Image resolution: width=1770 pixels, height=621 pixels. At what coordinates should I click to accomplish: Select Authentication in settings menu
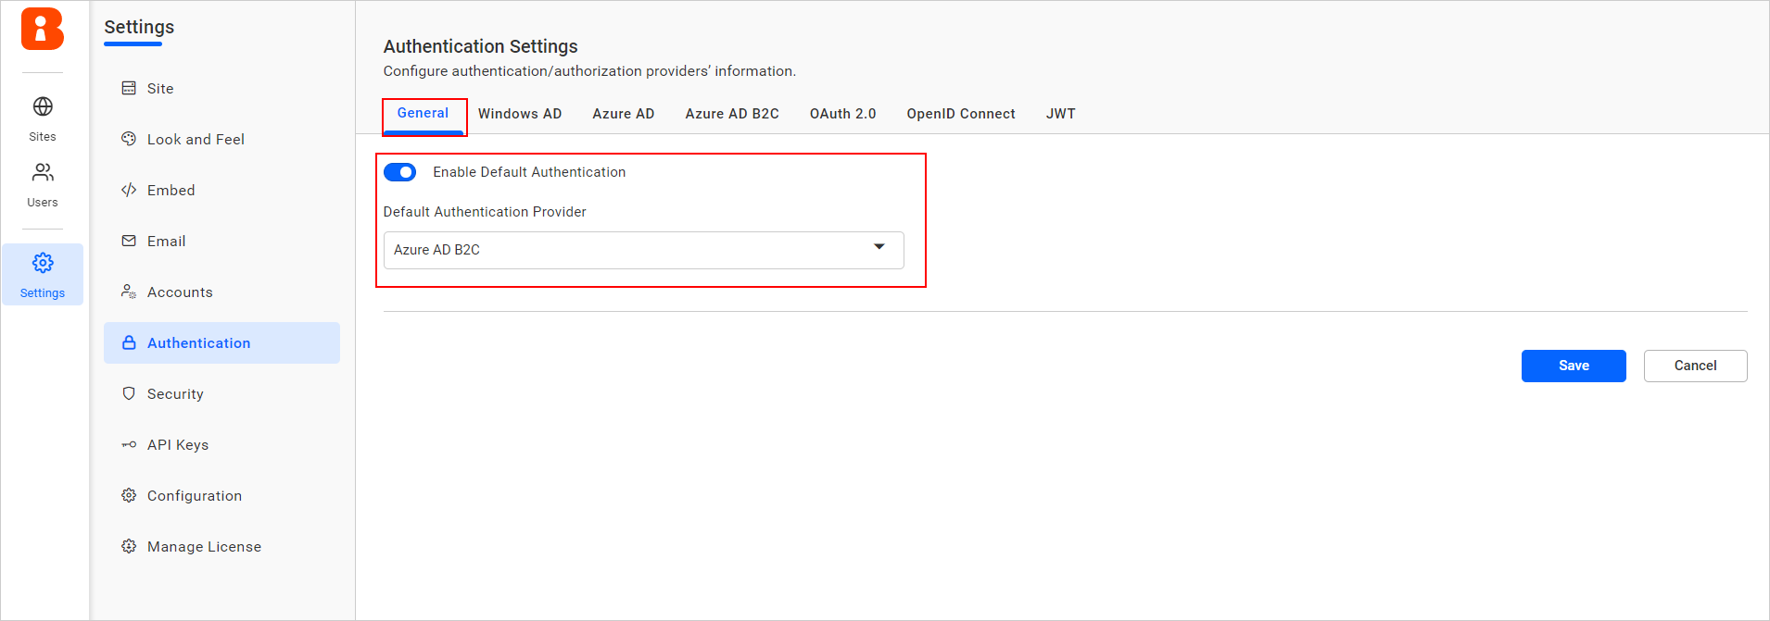(221, 342)
